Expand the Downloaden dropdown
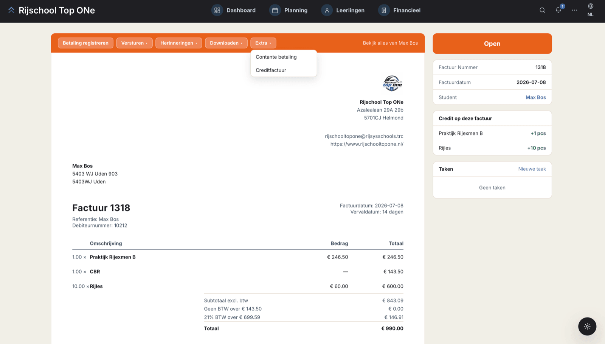The height and width of the screenshot is (344, 605). (x=226, y=43)
